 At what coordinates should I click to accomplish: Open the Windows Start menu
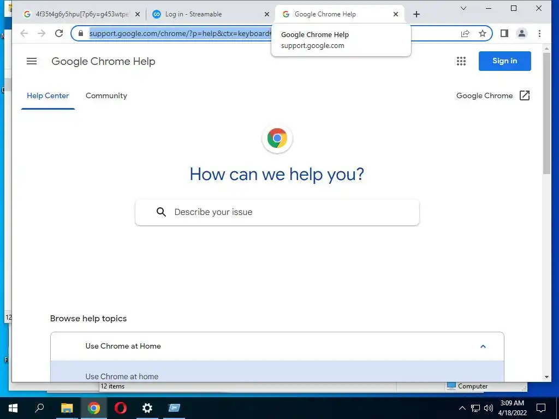13,408
